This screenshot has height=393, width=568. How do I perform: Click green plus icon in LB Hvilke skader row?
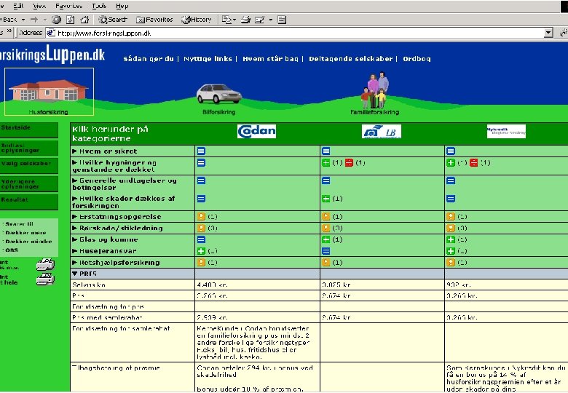coord(326,199)
